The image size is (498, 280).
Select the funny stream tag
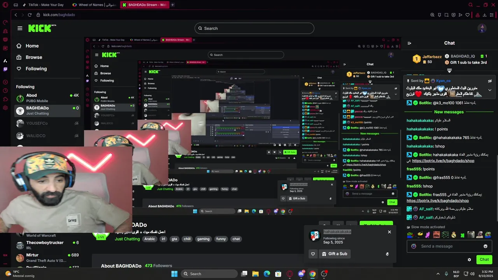(221, 239)
